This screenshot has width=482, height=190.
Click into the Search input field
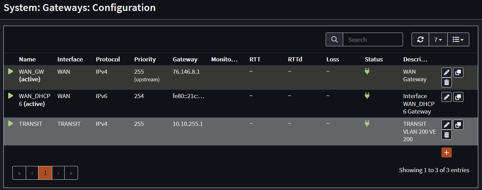372,39
